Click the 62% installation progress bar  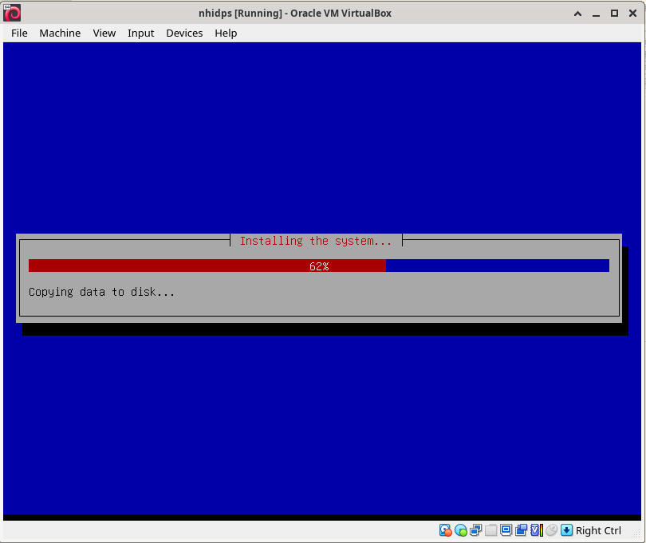[x=318, y=266]
